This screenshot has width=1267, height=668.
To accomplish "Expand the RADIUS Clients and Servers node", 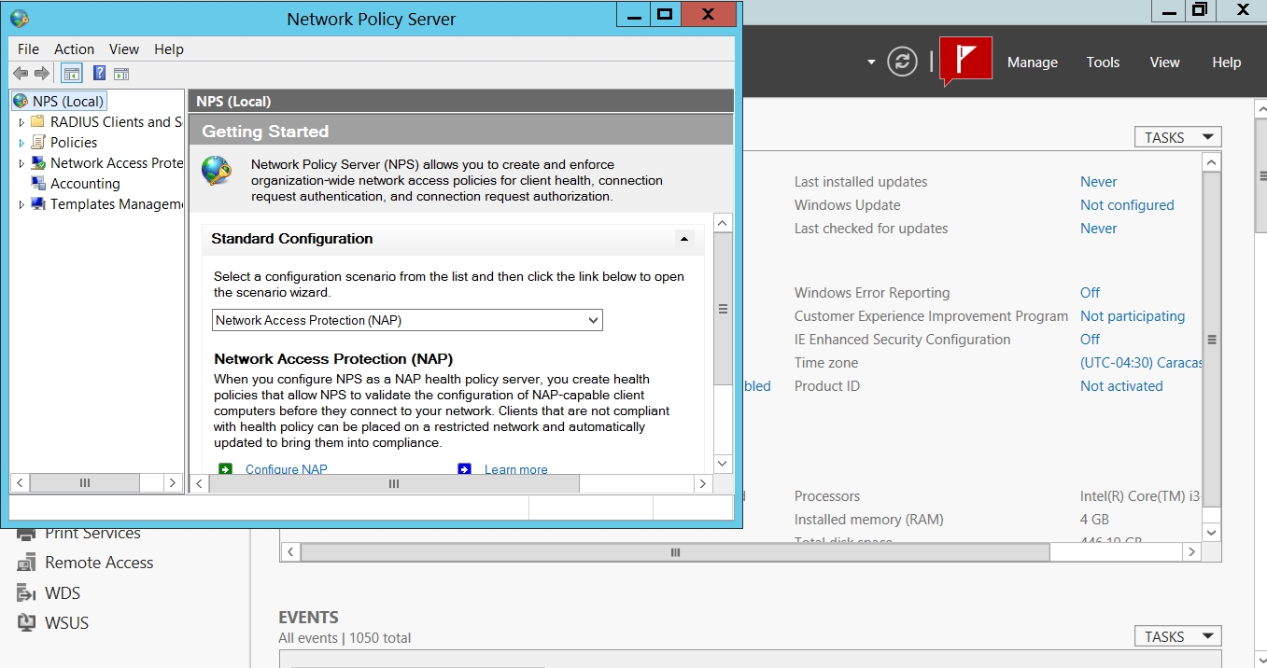I will coord(21,122).
